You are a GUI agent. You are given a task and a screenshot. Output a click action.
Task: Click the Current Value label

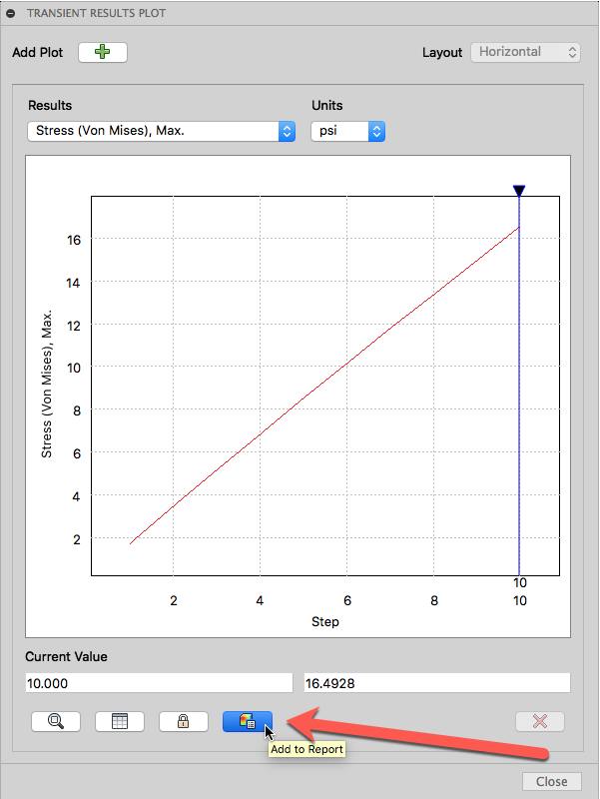click(66, 656)
